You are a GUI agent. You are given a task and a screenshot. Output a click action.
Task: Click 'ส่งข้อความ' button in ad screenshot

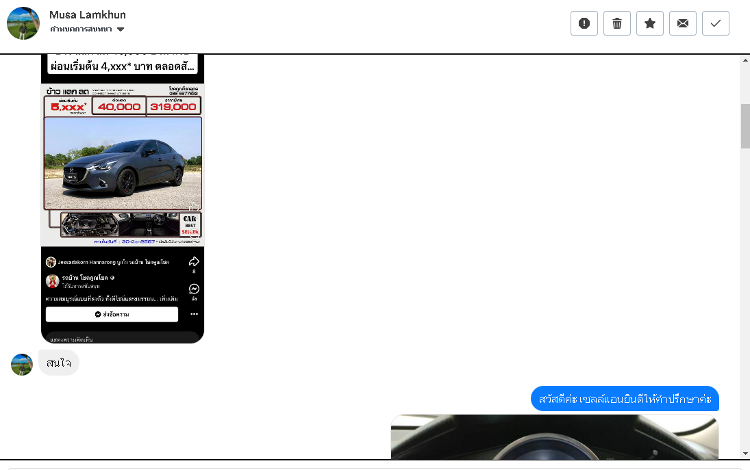click(112, 314)
